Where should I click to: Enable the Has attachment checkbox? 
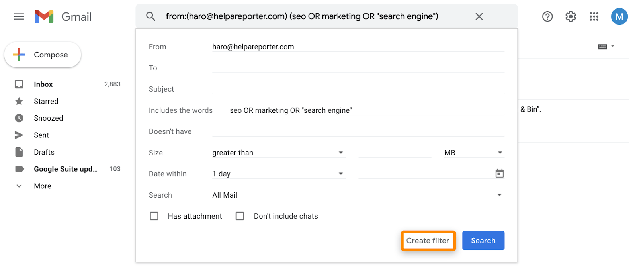coord(154,216)
